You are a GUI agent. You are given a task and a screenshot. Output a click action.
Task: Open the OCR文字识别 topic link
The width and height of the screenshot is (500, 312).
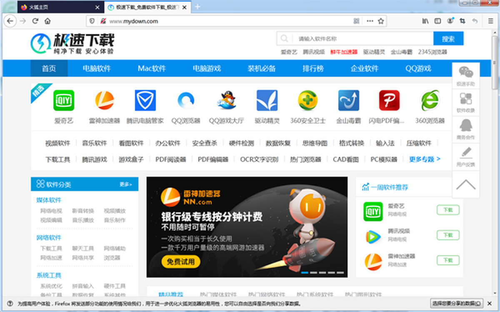point(259,159)
